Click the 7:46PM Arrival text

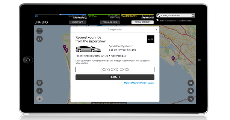pyautogui.click(x=147, y=18)
